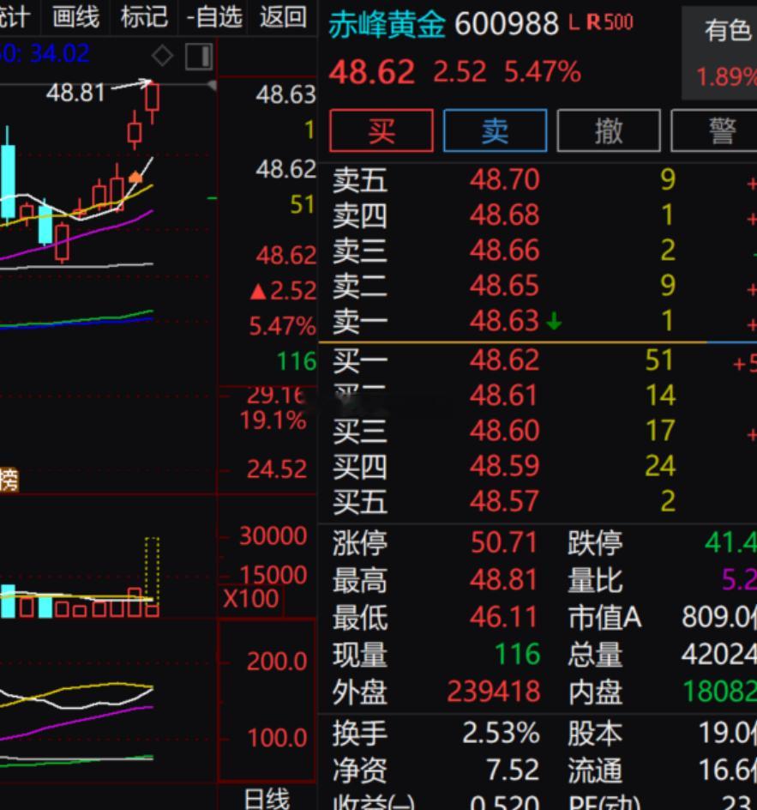The image size is (757, 810).
Task: Click the 现量 value 116
Action: (x=517, y=655)
